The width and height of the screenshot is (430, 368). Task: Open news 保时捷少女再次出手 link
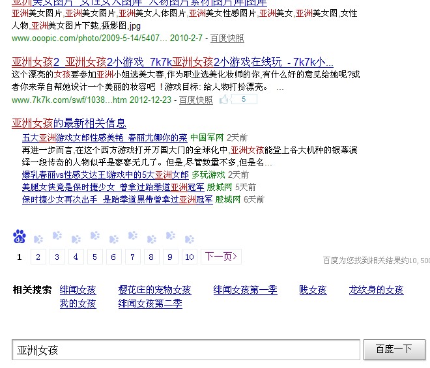click(x=117, y=199)
